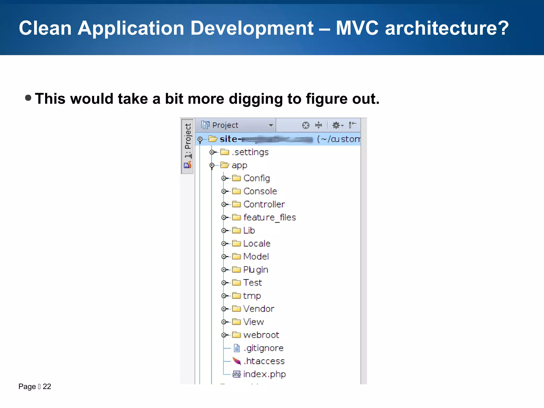Select the feature_files folder
Viewport: 544px width, 408px height.
point(269,218)
